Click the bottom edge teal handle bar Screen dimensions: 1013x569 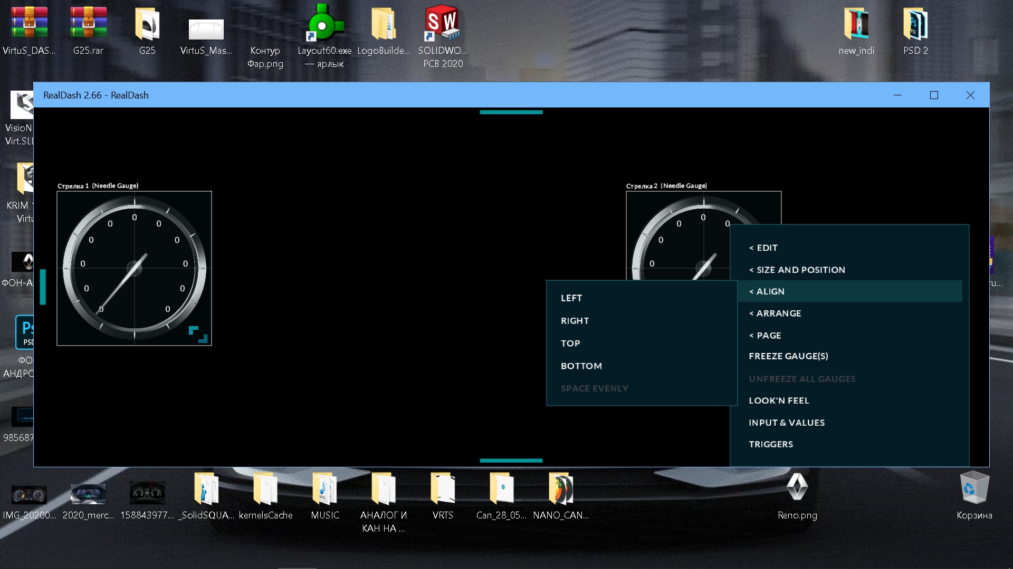pyautogui.click(x=511, y=460)
